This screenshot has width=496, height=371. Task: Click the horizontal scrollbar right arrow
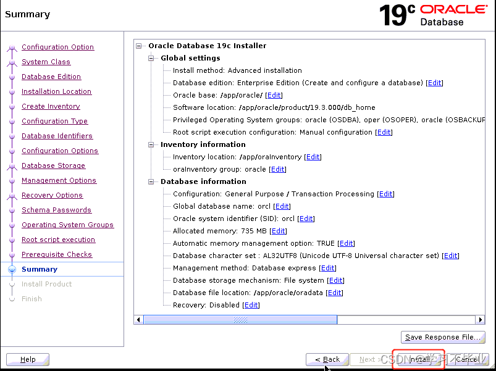(x=481, y=320)
